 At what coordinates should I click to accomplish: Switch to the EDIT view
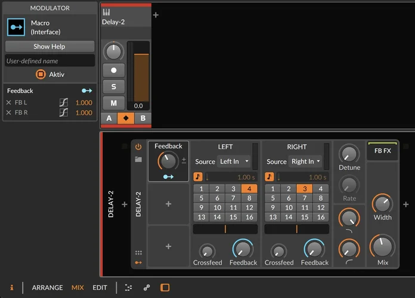coord(100,288)
